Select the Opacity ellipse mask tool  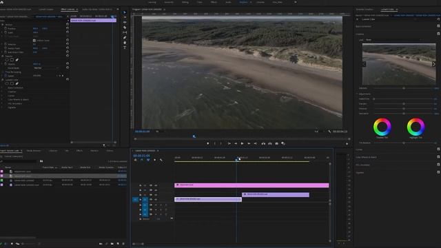(7, 60)
